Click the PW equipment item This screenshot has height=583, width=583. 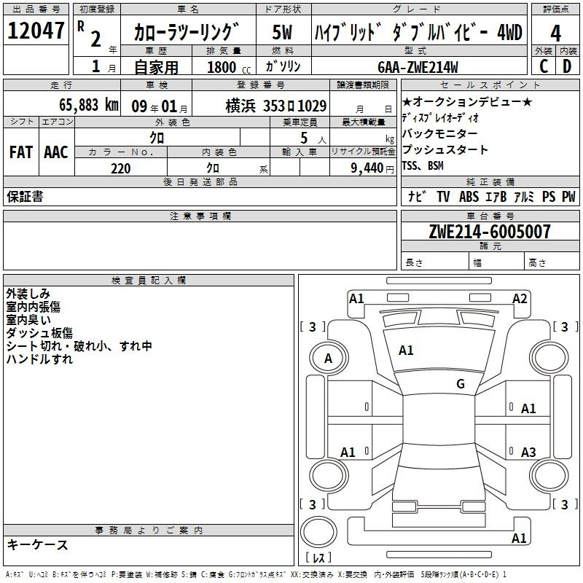(x=568, y=196)
